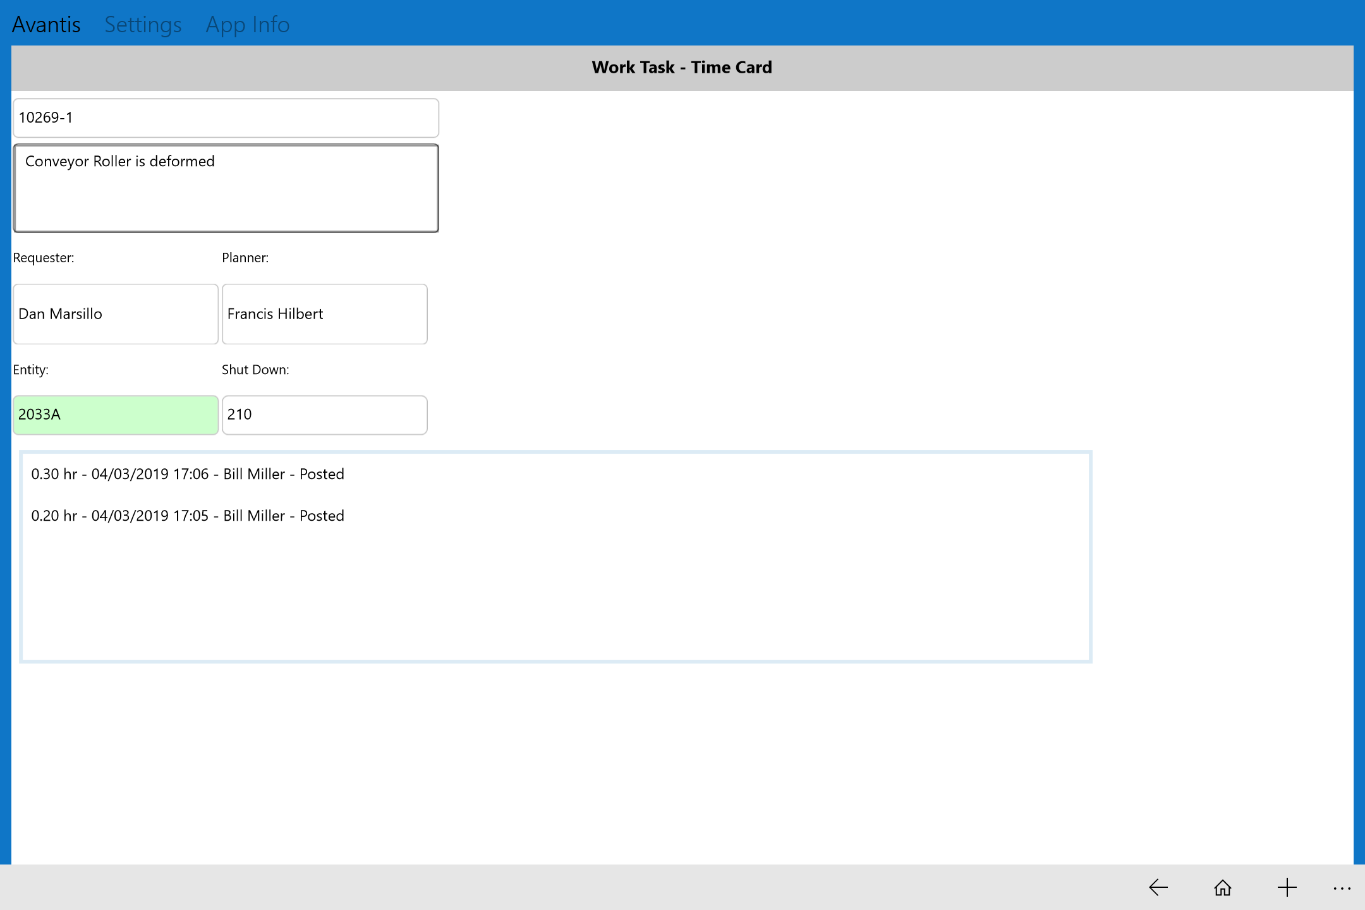Switch to the Settings tab
This screenshot has height=910, width=1365.
coord(143,25)
